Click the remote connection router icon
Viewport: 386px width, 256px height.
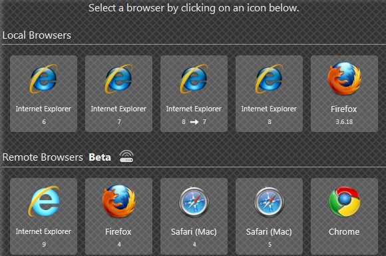coord(126,157)
